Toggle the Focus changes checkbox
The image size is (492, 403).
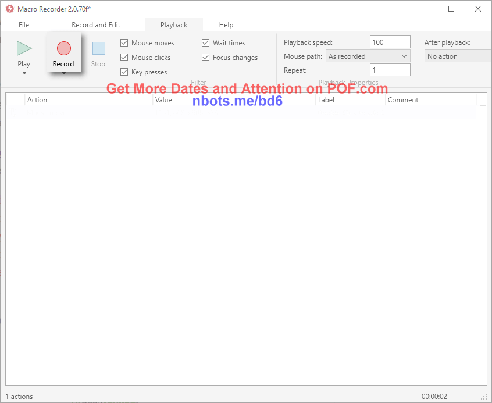[205, 57]
